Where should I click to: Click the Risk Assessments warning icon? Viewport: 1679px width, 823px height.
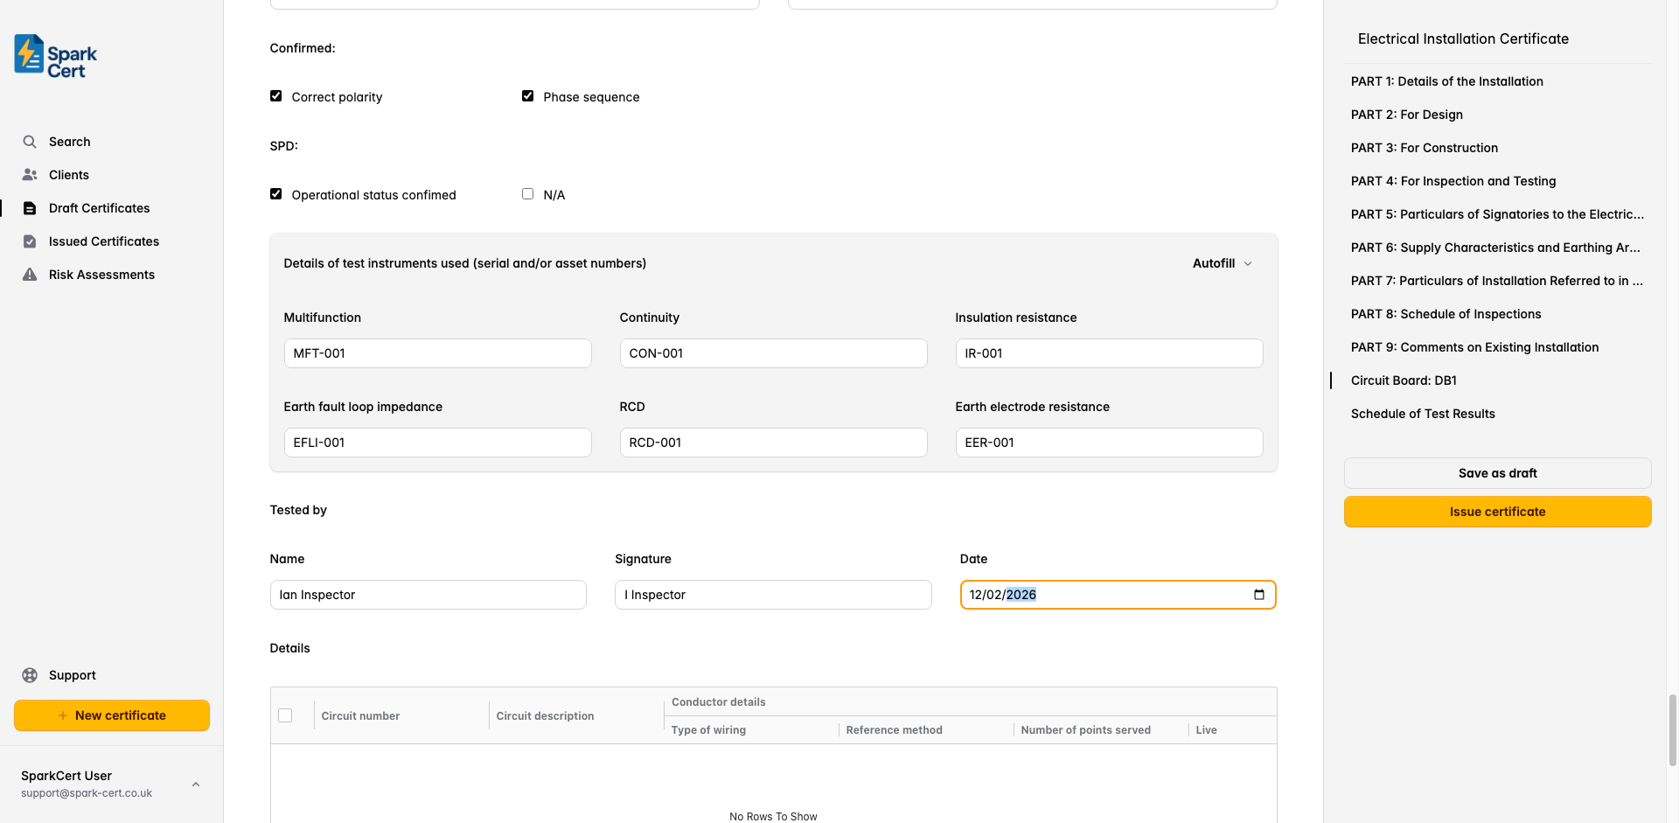click(x=30, y=275)
